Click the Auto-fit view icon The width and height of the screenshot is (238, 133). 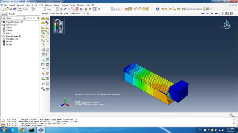coord(77,9)
